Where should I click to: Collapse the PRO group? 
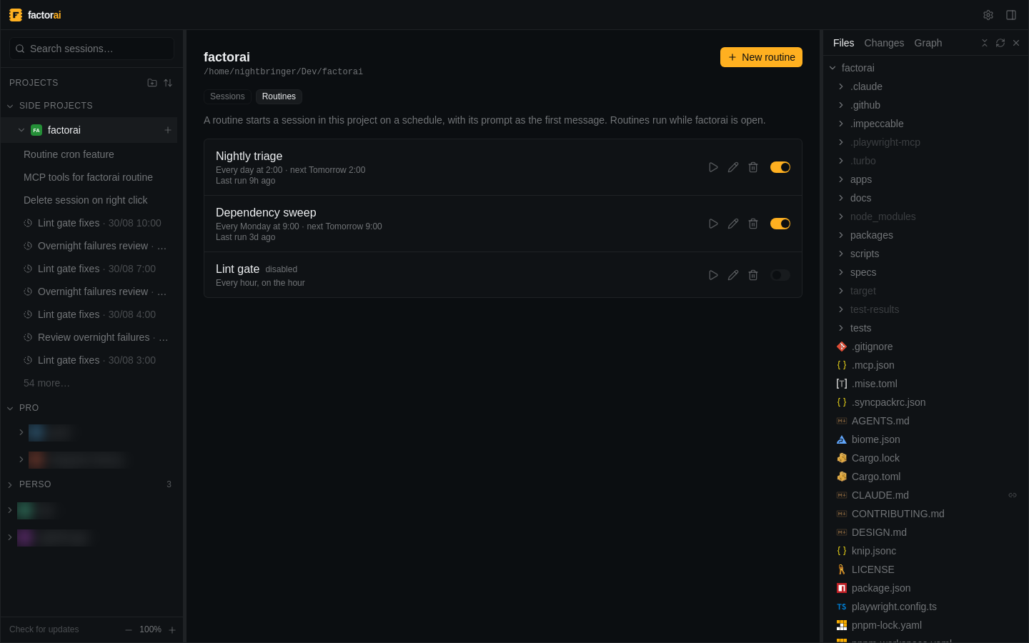tap(10, 408)
